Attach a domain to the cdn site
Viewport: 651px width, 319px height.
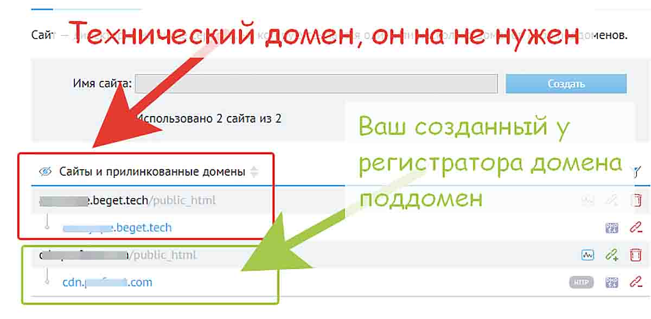pyautogui.click(x=612, y=254)
